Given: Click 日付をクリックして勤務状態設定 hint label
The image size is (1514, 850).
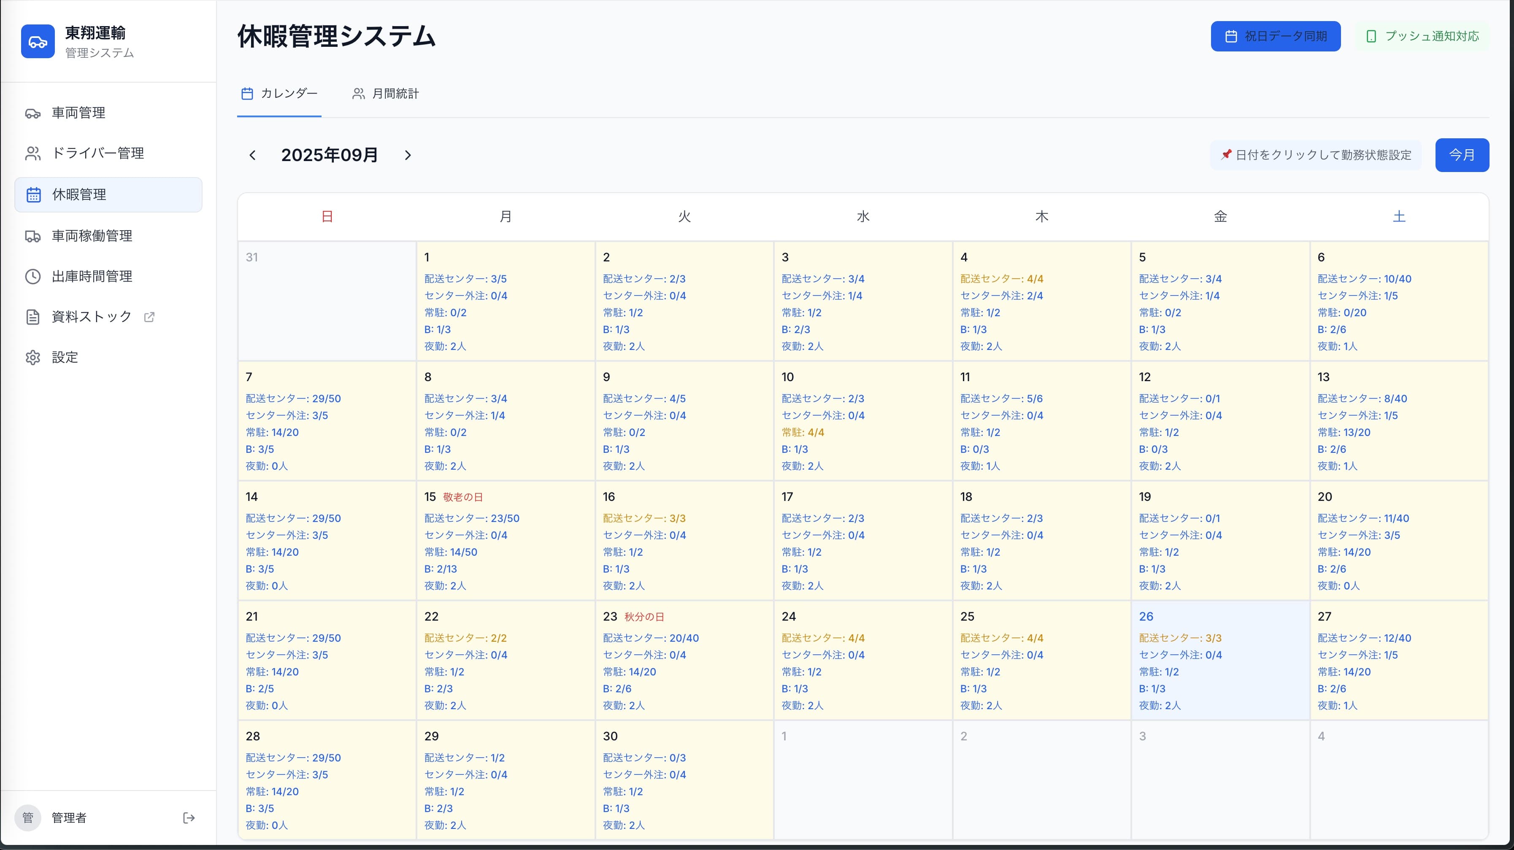Looking at the screenshot, I should 1316,155.
